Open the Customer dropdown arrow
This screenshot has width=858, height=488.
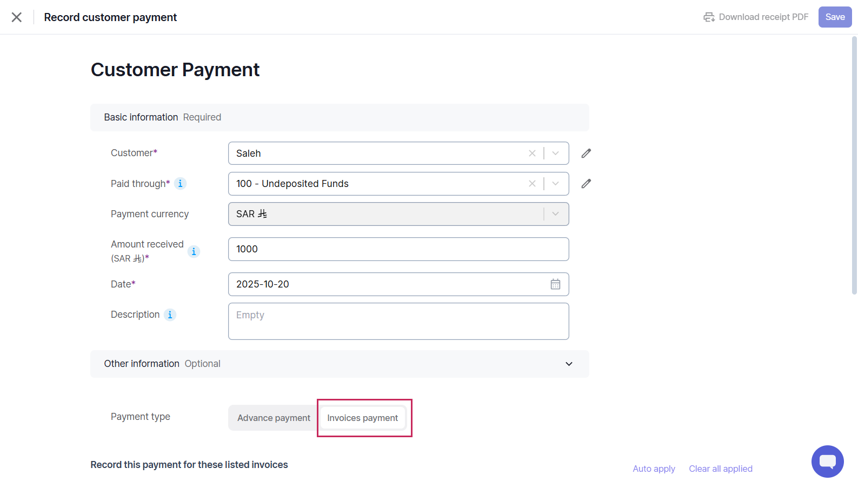click(556, 153)
